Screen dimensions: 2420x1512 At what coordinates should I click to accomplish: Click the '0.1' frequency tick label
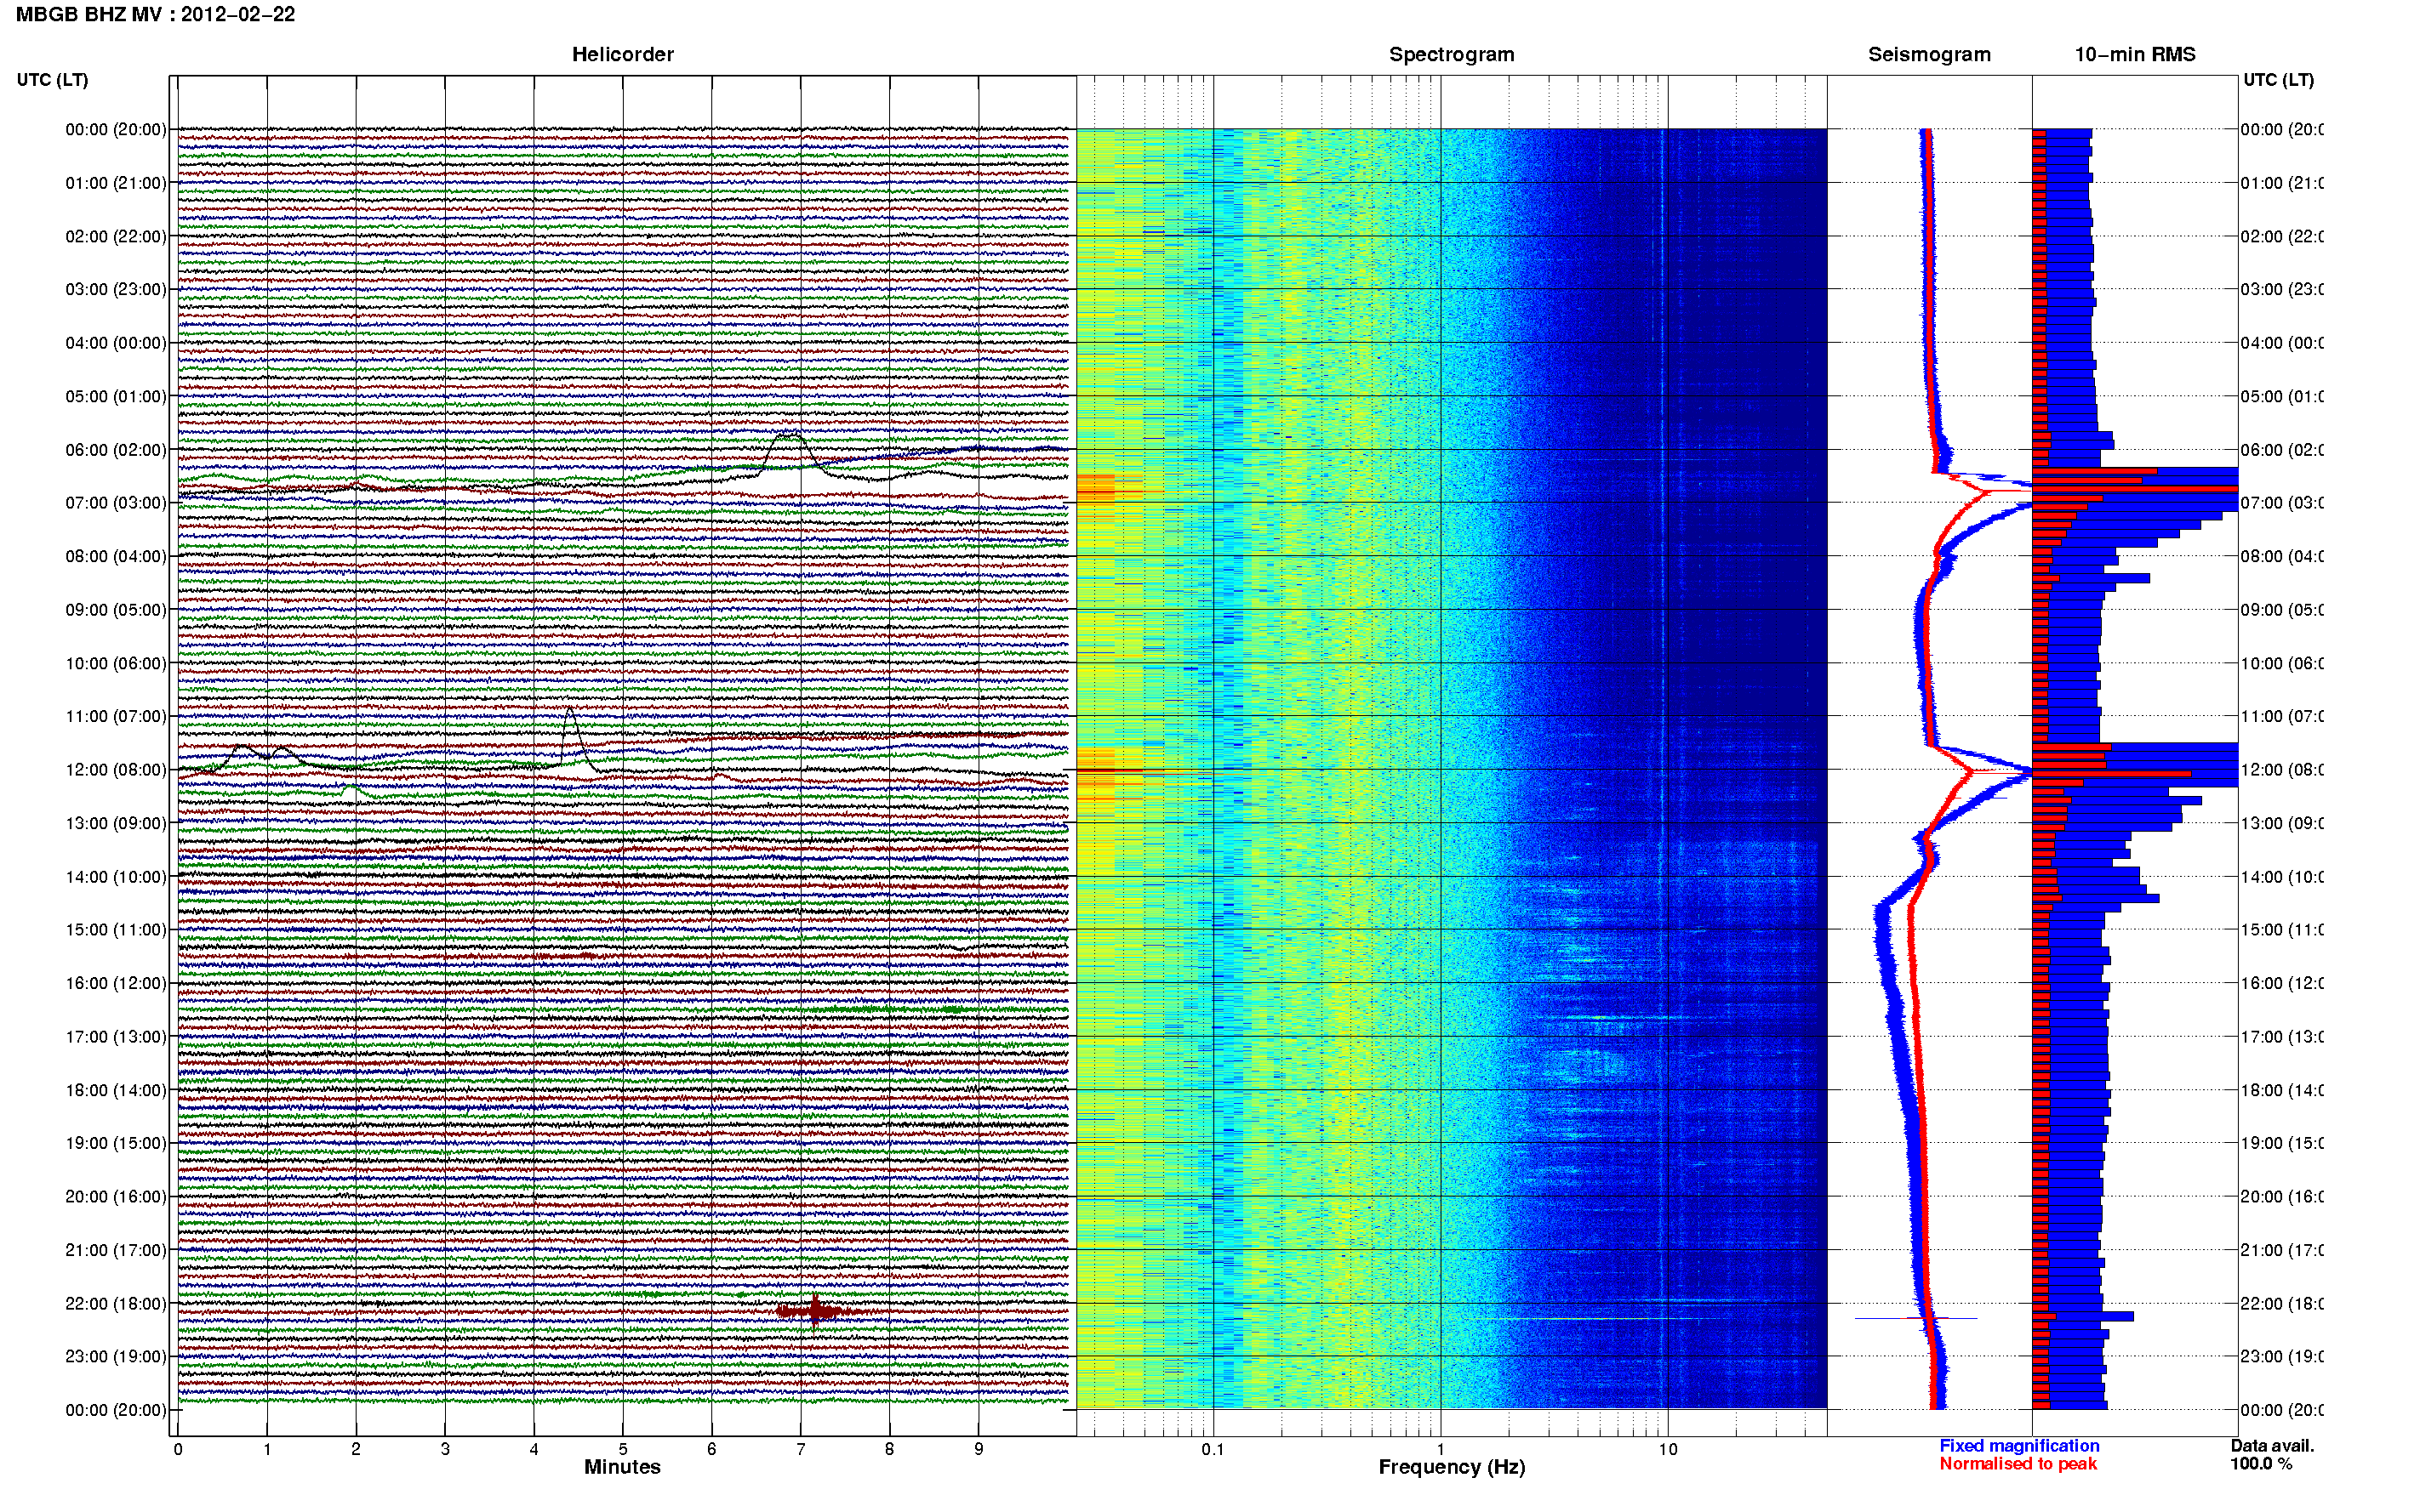pyautogui.click(x=1213, y=1449)
